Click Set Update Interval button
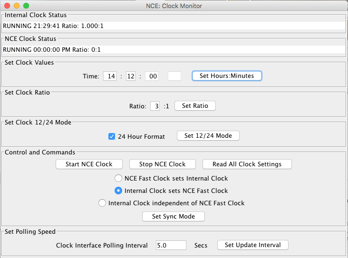This screenshot has height=258, width=348. (252, 245)
